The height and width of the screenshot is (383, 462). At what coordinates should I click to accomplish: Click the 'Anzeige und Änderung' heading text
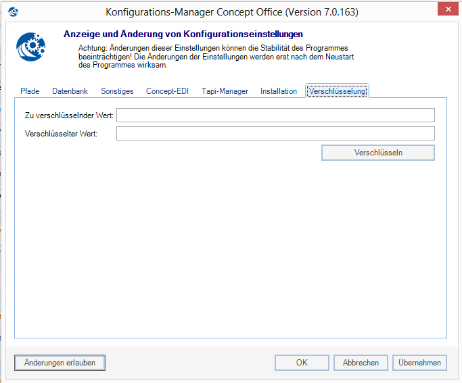183,34
